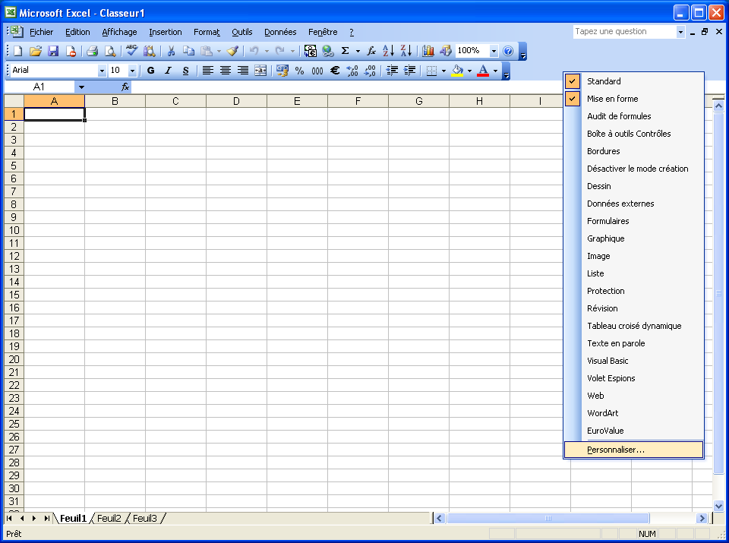The image size is (729, 543).
Task: Align cell text to the left
Action: coord(208,71)
